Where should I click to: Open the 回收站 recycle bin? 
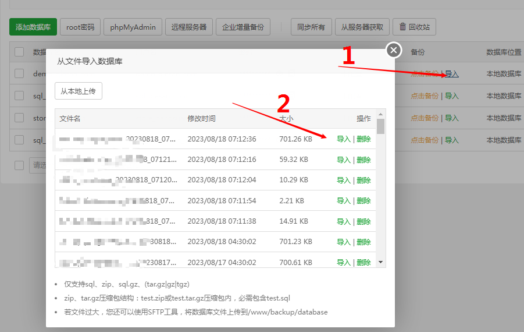click(414, 27)
